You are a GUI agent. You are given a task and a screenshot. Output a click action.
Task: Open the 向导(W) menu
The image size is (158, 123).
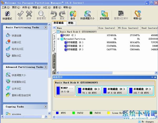(x=26, y=7)
